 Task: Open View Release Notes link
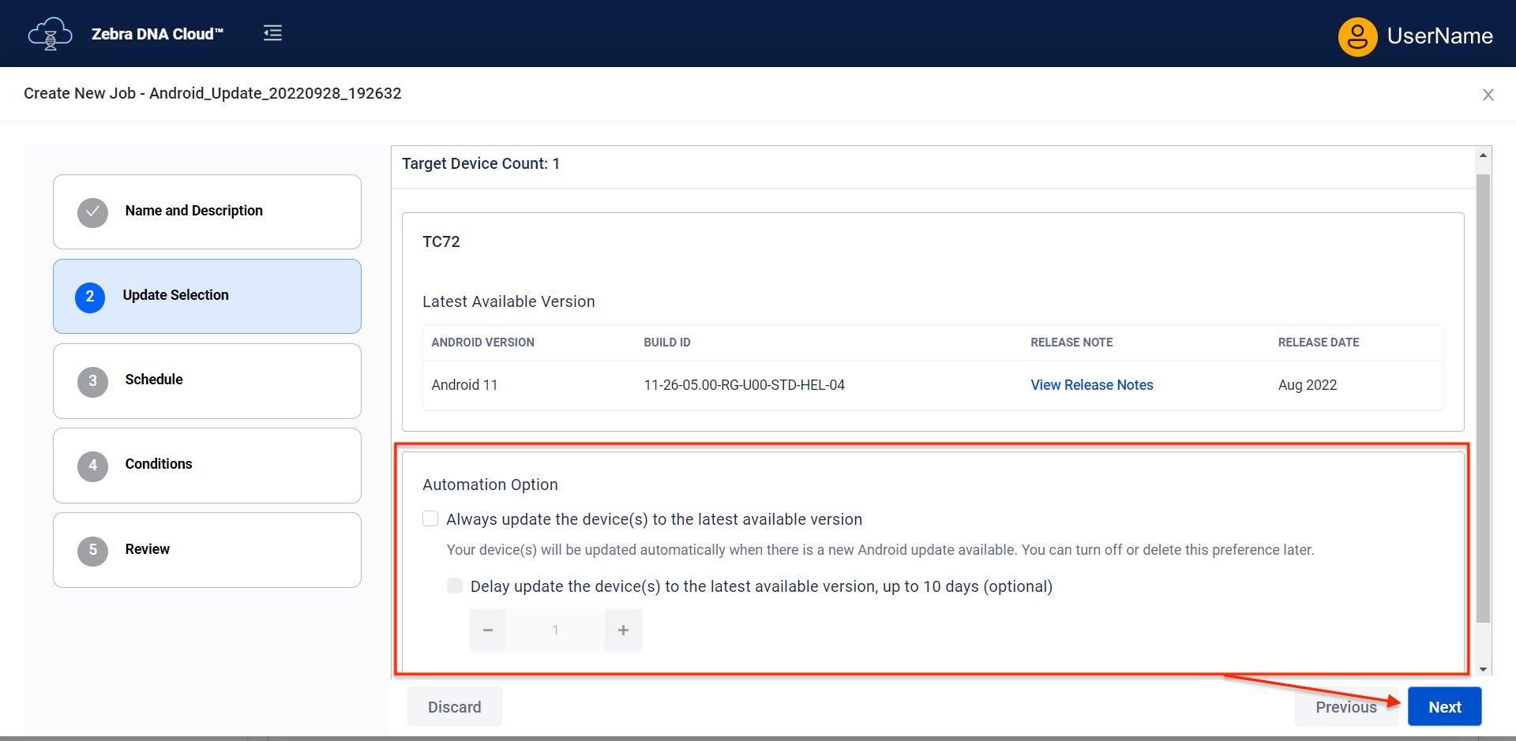(x=1091, y=385)
